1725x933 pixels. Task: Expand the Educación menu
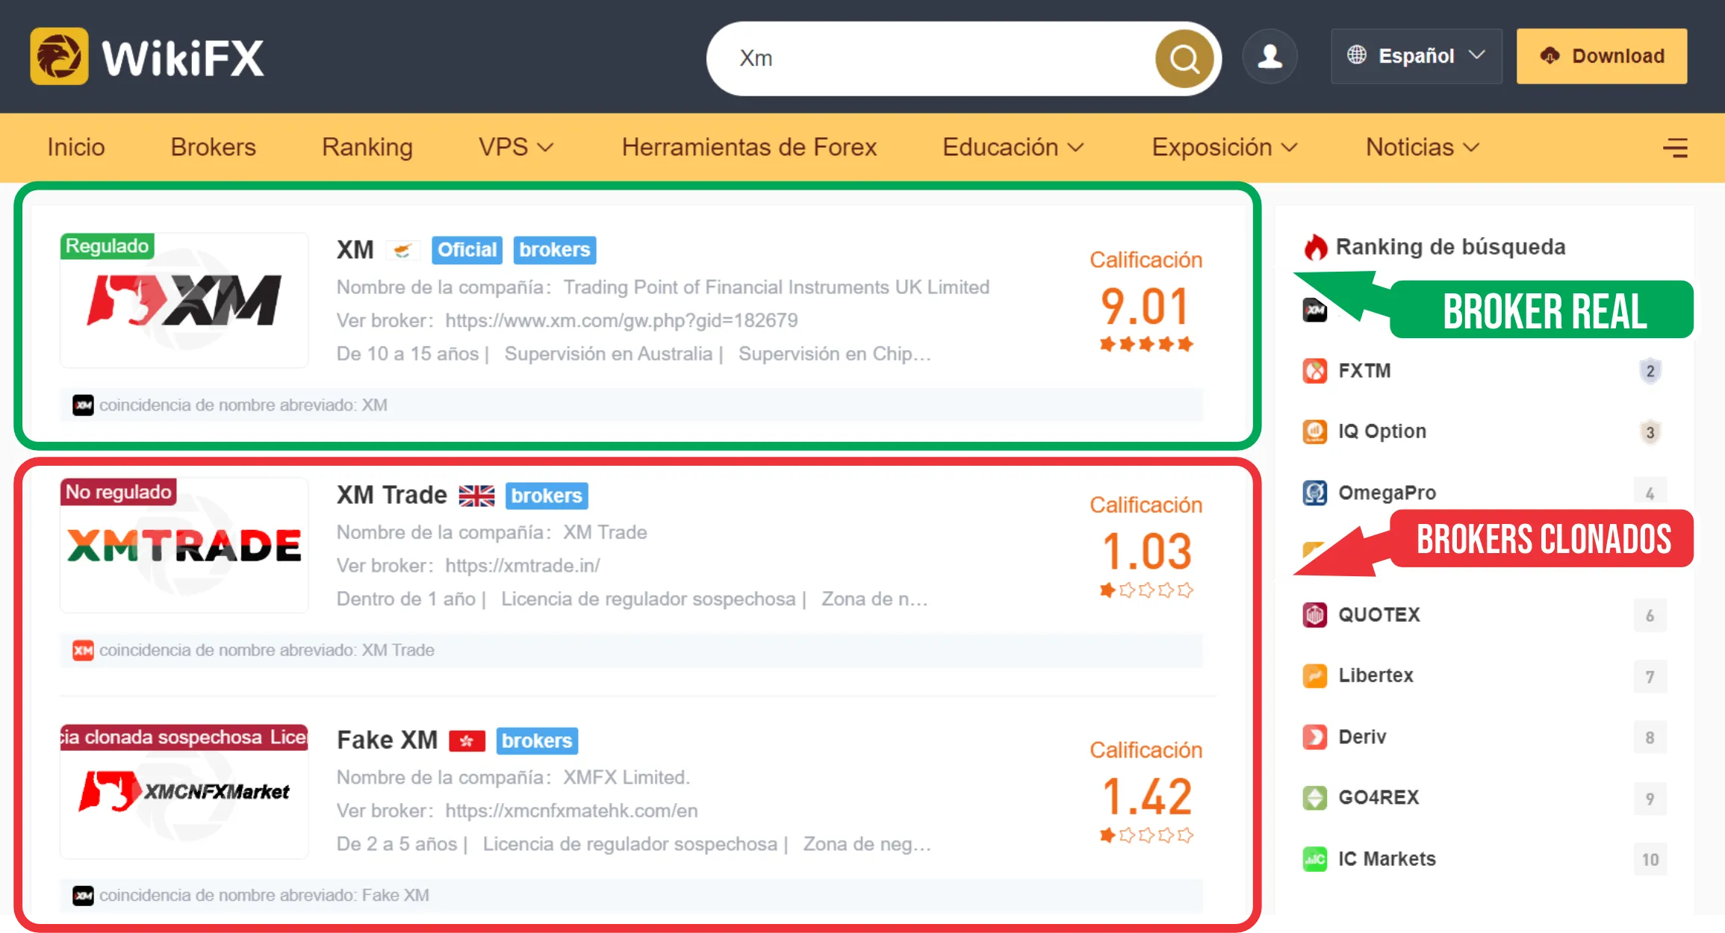1013,147
